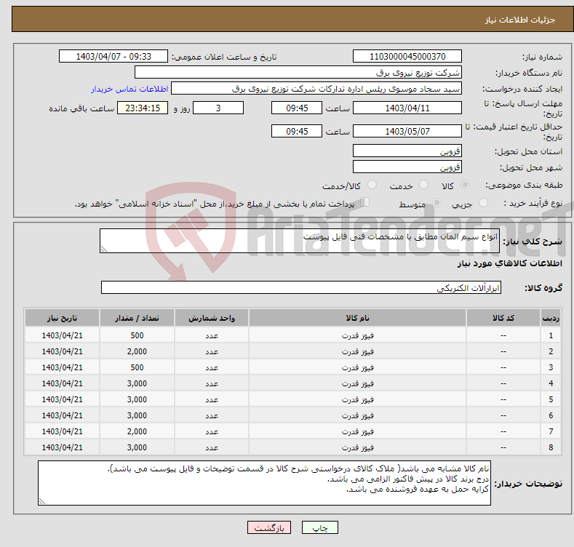574x547 pixels.
Task: Click فیوز قدرت in row 7
Action: [357, 431]
